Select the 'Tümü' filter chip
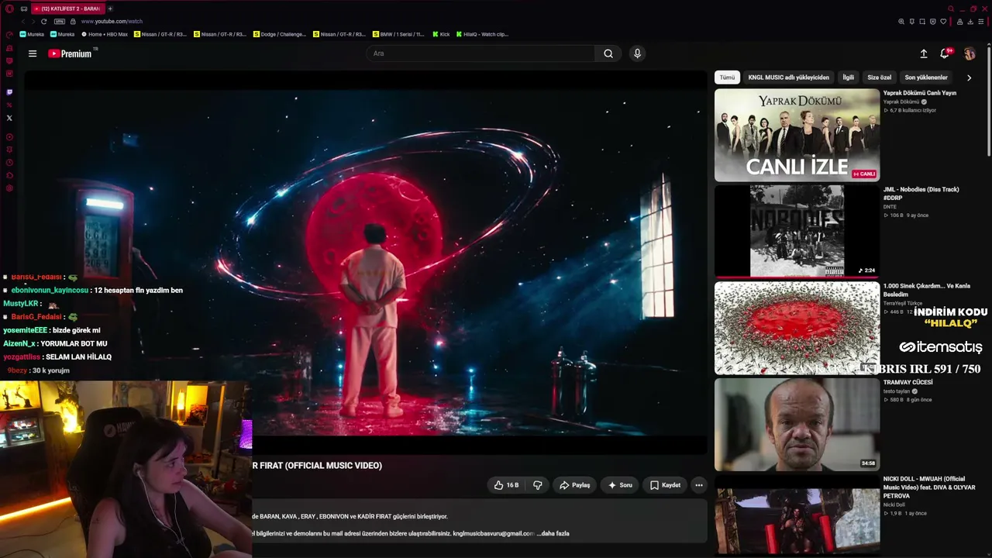Image resolution: width=992 pixels, height=558 pixels. pos(727,77)
